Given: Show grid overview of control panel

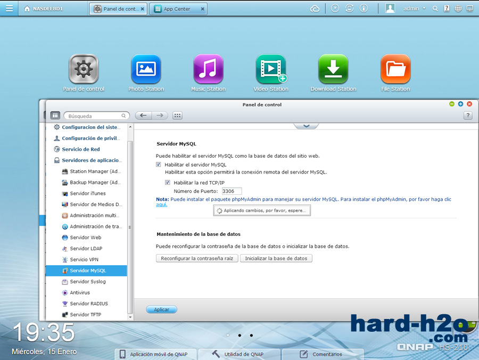Looking at the screenshot, I should (177, 116).
